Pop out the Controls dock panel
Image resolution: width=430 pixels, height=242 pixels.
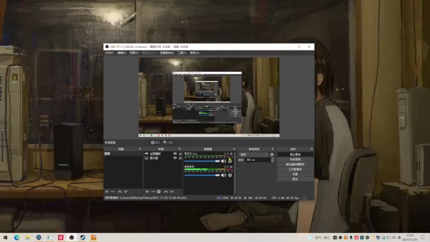tap(312, 149)
